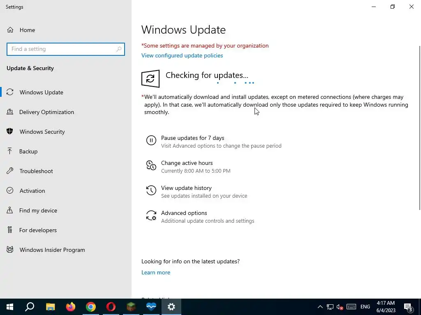Open Opera browser from the taskbar
421x315 pixels.
(x=111, y=307)
